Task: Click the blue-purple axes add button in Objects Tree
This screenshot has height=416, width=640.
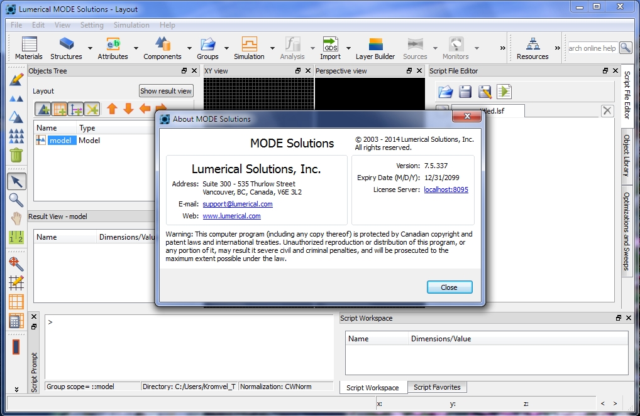Action: point(76,109)
